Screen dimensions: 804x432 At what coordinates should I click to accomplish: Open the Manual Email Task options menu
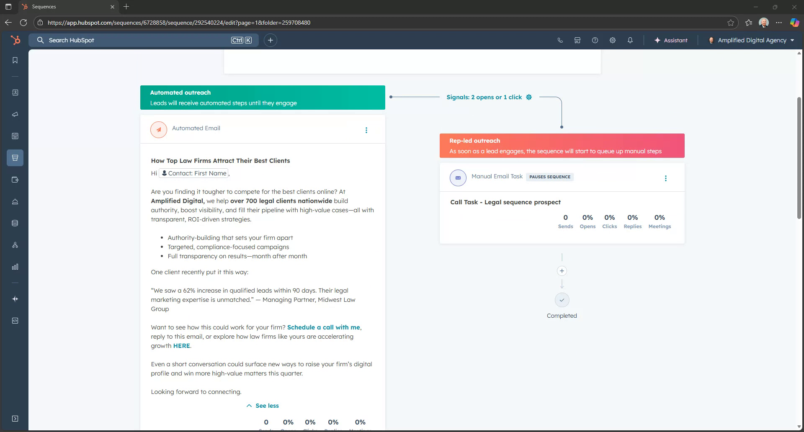[x=665, y=178]
